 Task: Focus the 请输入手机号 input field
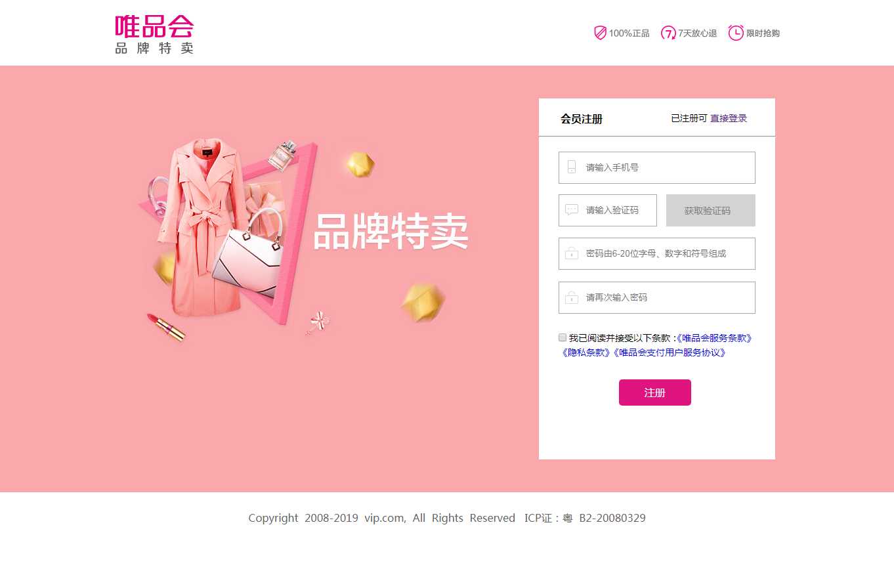[657, 167]
